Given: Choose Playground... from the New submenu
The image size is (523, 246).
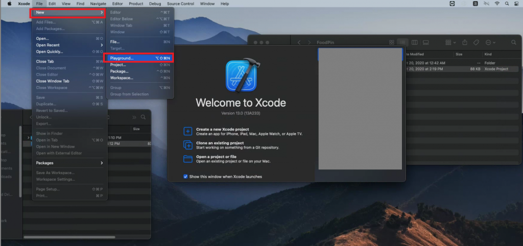Looking at the screenshot, I should [x=139, y=58].
